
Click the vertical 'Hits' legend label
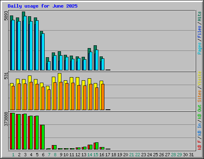[x=200, y=16]
